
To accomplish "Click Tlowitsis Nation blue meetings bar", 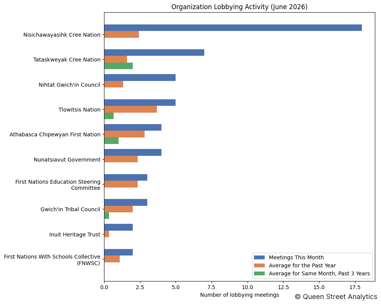I will point(140,103).
